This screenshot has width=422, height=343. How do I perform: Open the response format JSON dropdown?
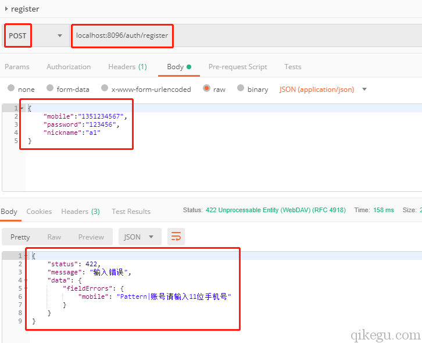pyautogui.click(x=140, y=237)
